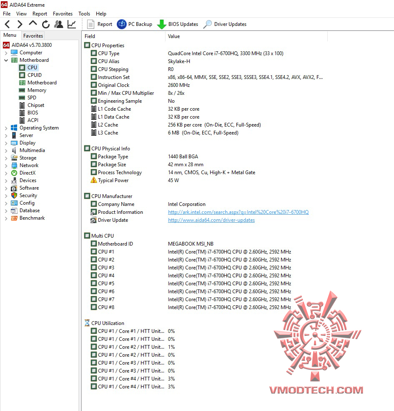Select the CPU Utilization group header
Viewport: 394px width, 411px height.
[104, 323]
